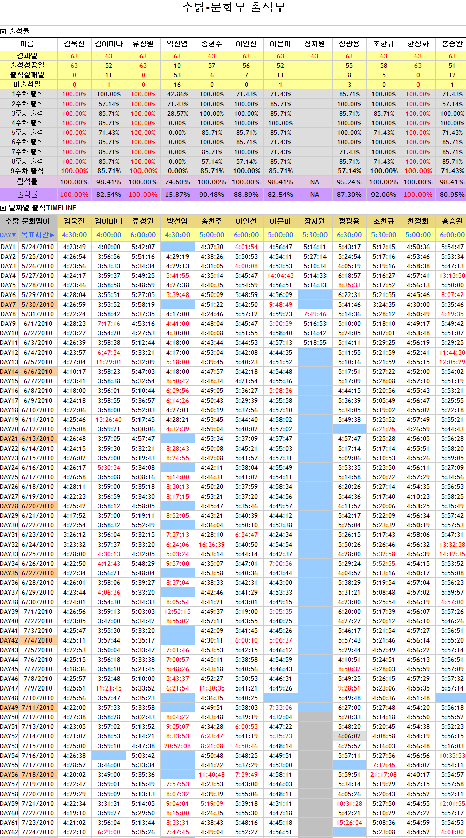Select the red time 11:44:50
466x838 pixels.
tap(452, 353)
